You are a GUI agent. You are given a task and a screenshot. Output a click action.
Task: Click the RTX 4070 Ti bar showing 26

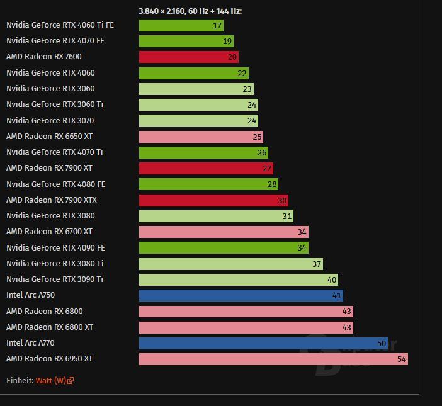[x=204, y=153]
